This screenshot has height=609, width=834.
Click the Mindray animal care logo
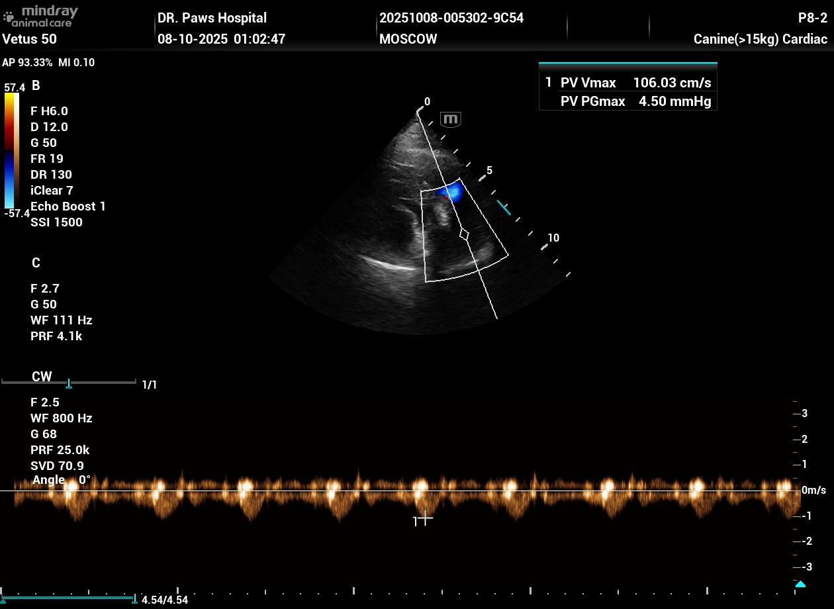[41, 16]
